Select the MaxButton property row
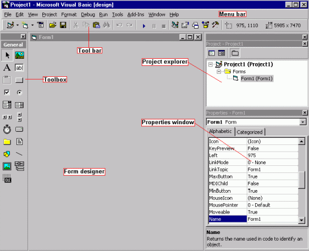This screenshot has height=251, width=309. (253, 177)
